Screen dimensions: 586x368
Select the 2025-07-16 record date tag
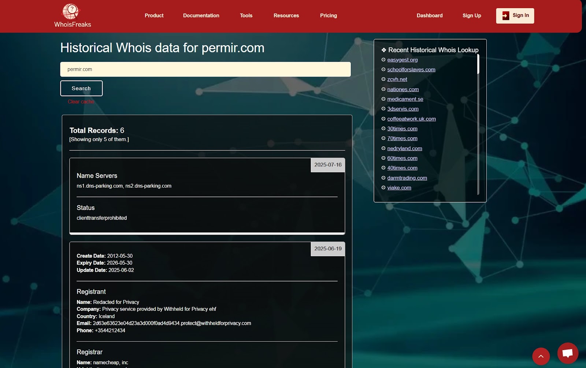(328, 165)
